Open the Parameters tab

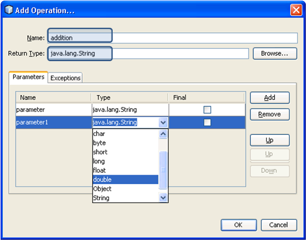pos(28,77)
